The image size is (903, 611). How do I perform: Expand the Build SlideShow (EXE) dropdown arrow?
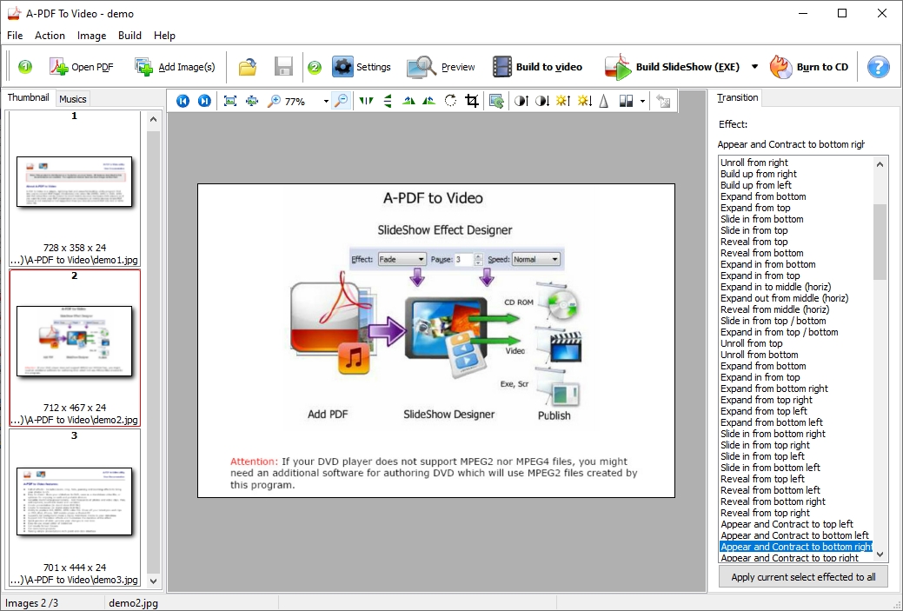(x=754, y=67)
